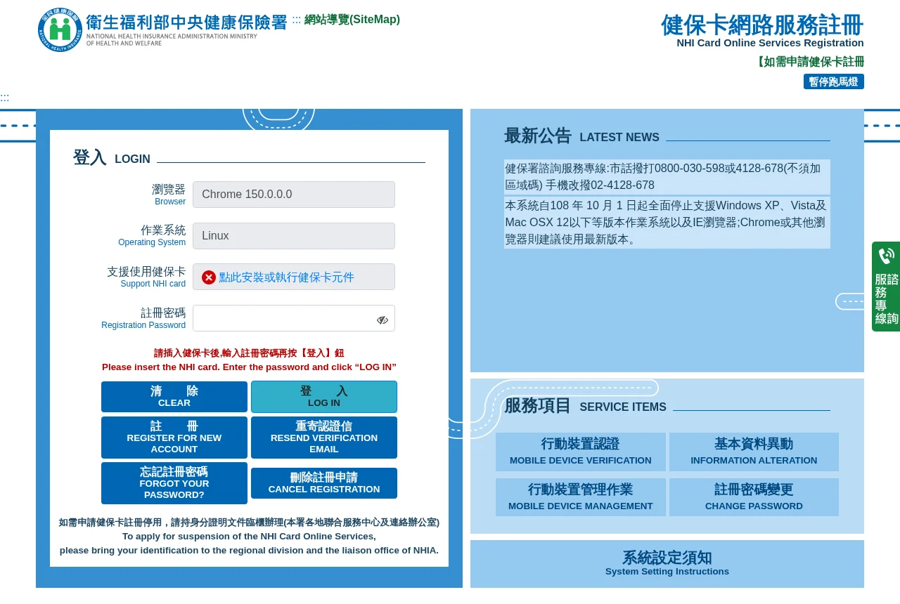The width and height of the screenshot is (900, 604).
Task: Click the 登入 LOG IN button
Action: [324, 397]
